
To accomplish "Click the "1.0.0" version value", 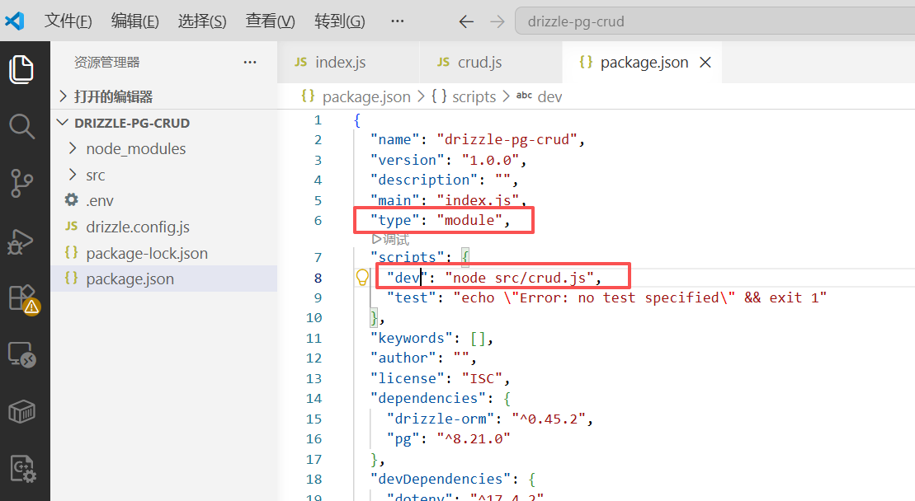I will tap(491, 160).
